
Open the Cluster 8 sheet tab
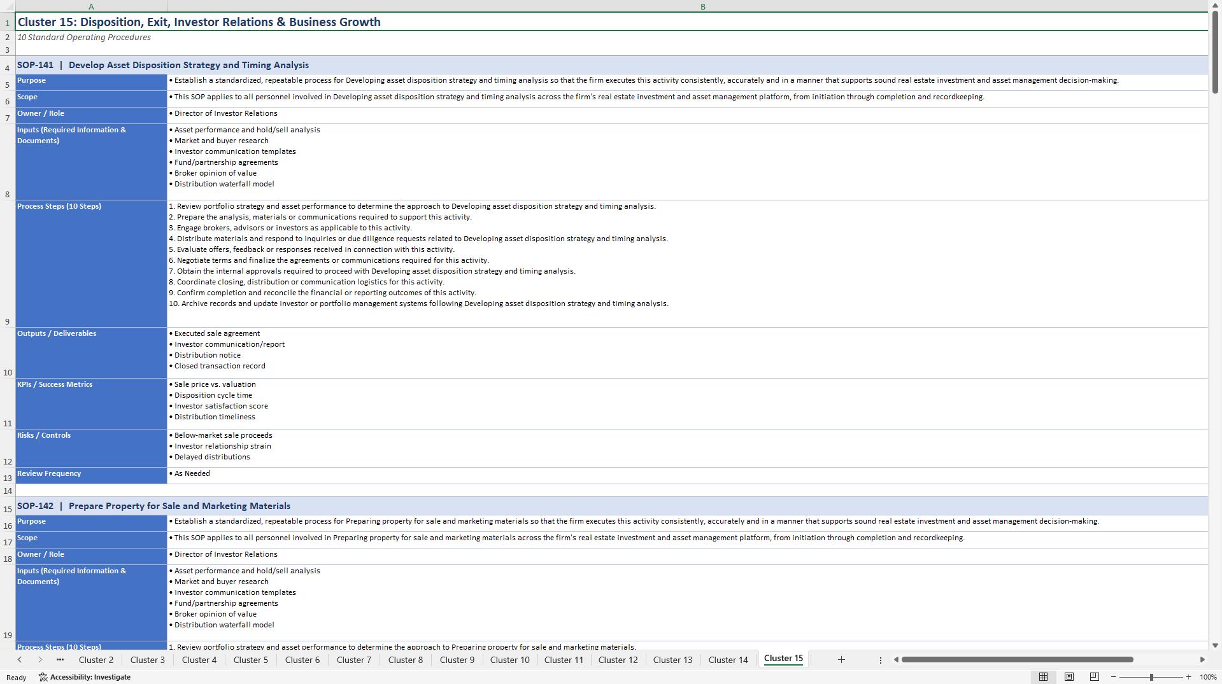(x=406, y=660)
